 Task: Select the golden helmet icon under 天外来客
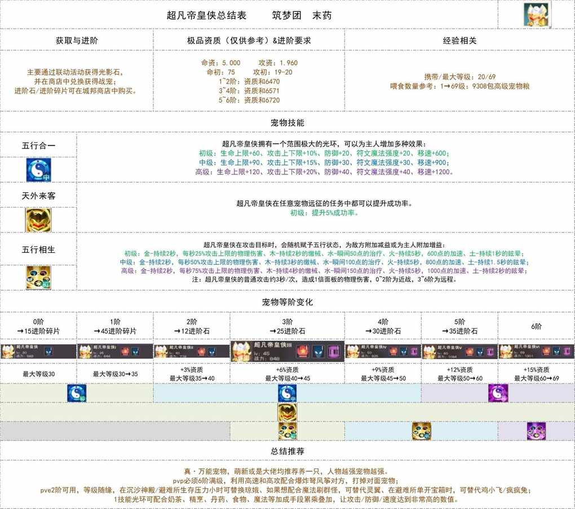coord(38,220)
